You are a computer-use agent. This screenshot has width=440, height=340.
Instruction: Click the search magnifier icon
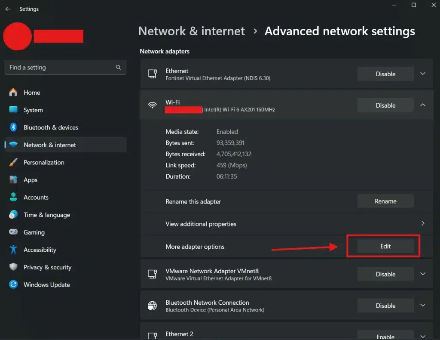pos(118,67)
